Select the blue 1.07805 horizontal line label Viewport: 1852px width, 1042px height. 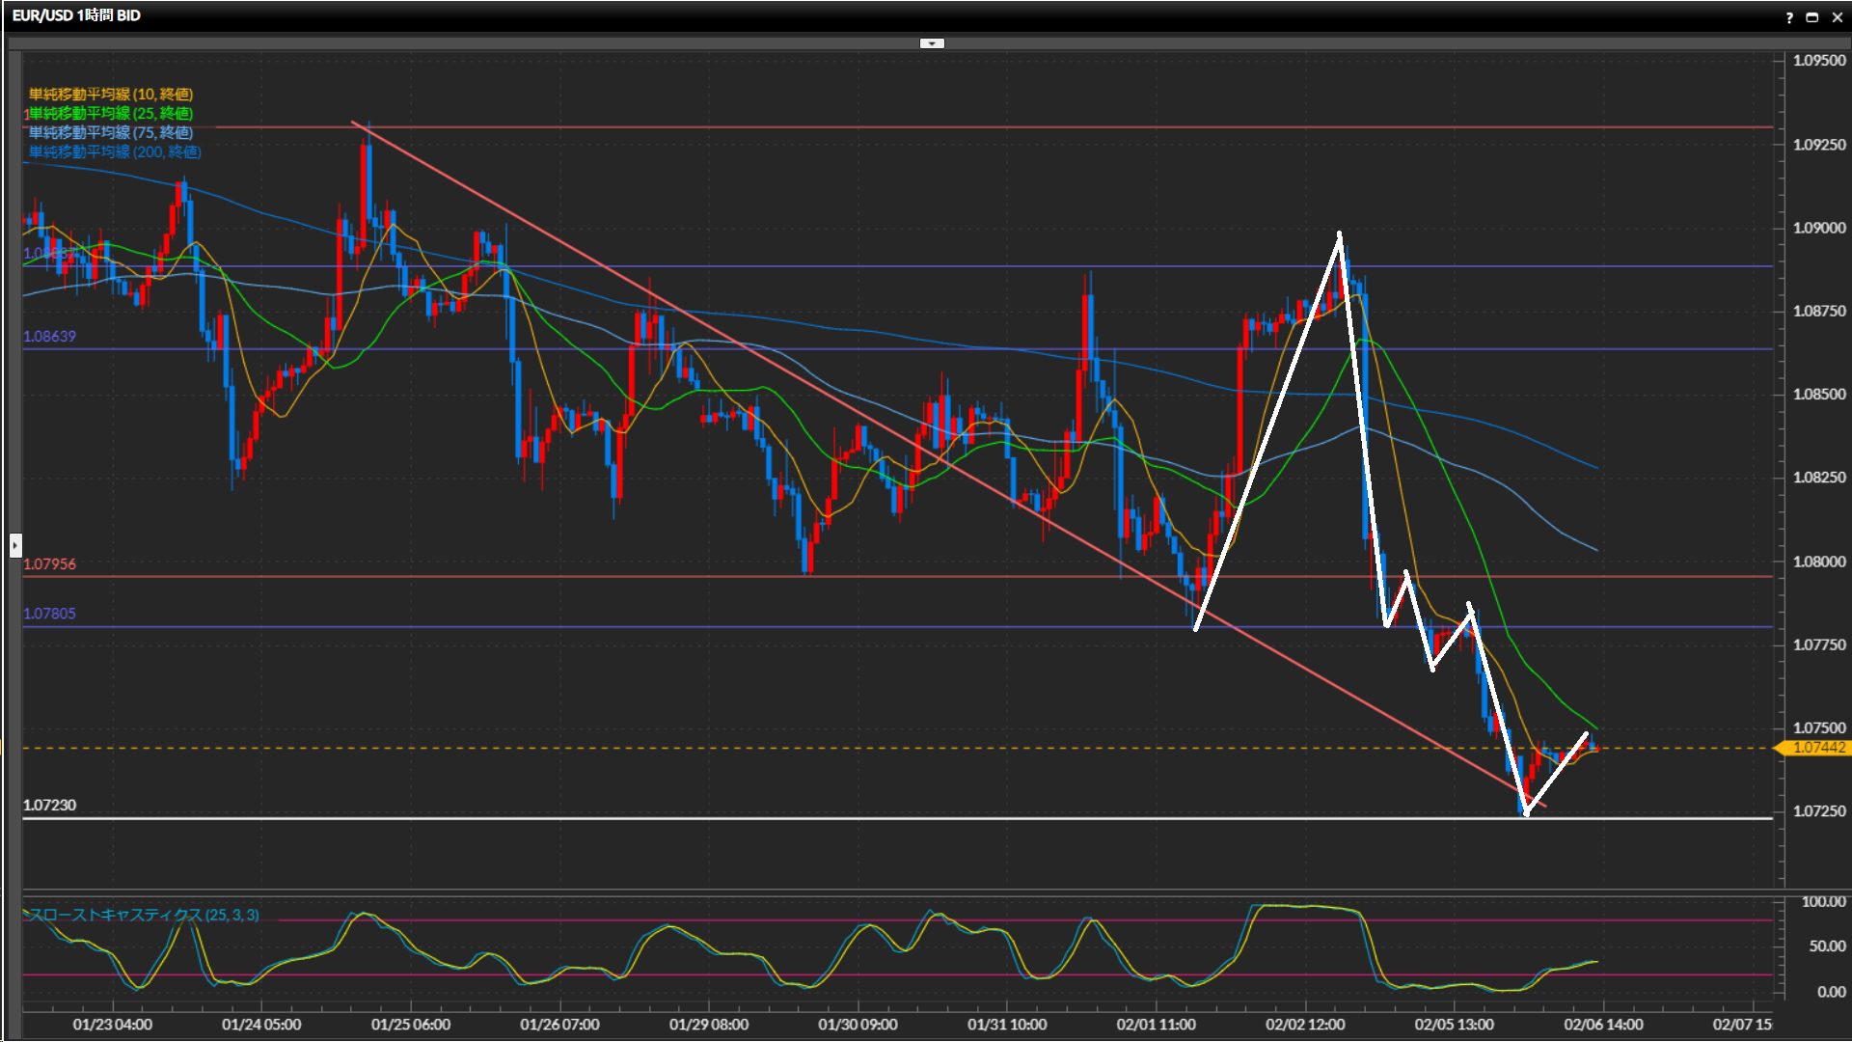(x=49, y=614)
